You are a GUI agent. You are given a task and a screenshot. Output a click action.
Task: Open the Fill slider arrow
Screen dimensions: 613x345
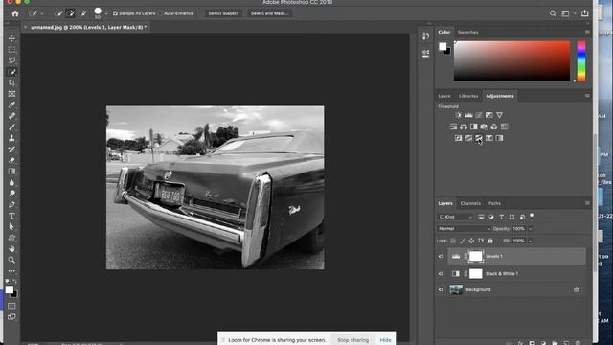click(x=531, y=241)
